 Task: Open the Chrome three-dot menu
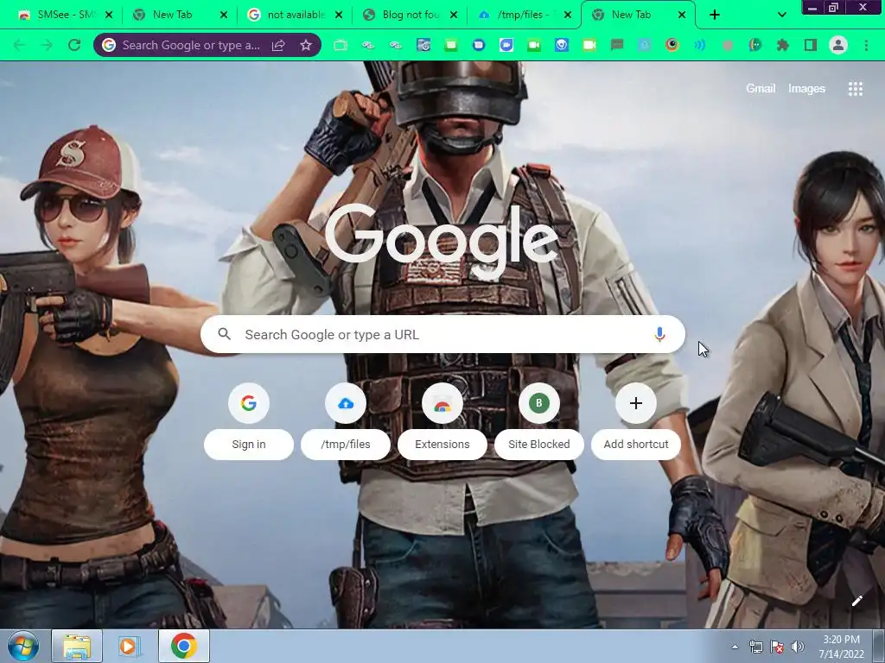(x=866, y=45)
